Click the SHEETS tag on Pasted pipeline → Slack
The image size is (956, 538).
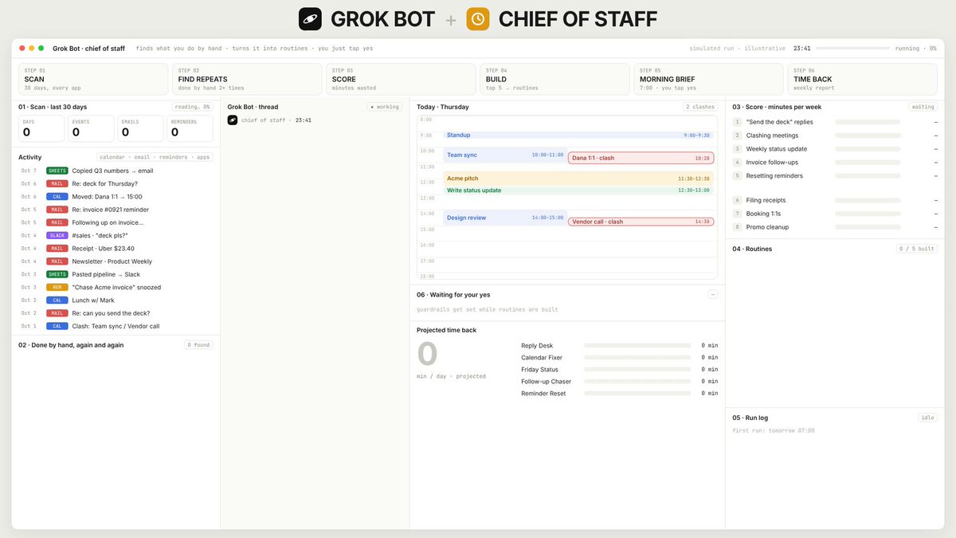(57, 274)
